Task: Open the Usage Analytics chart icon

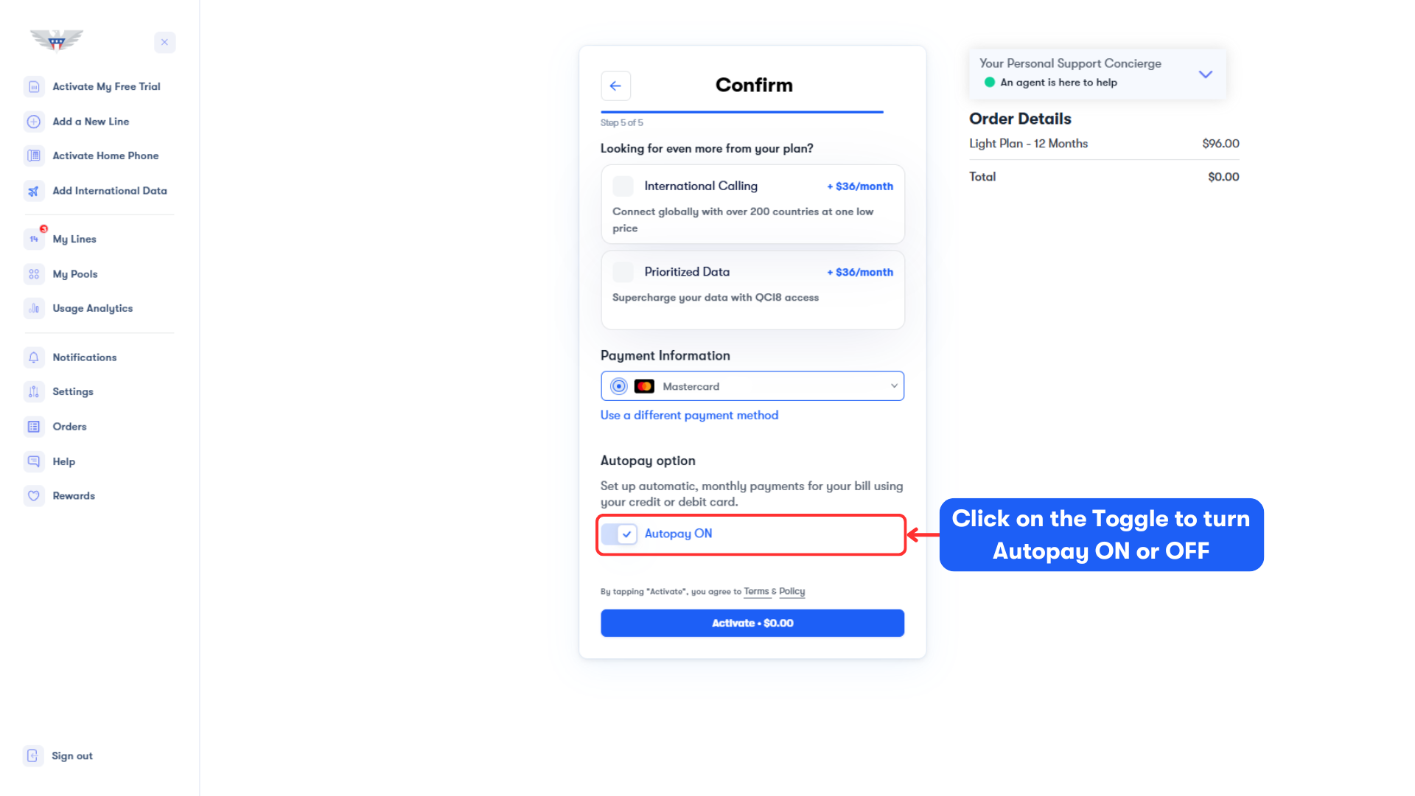Action: click(x=34, y=309)
